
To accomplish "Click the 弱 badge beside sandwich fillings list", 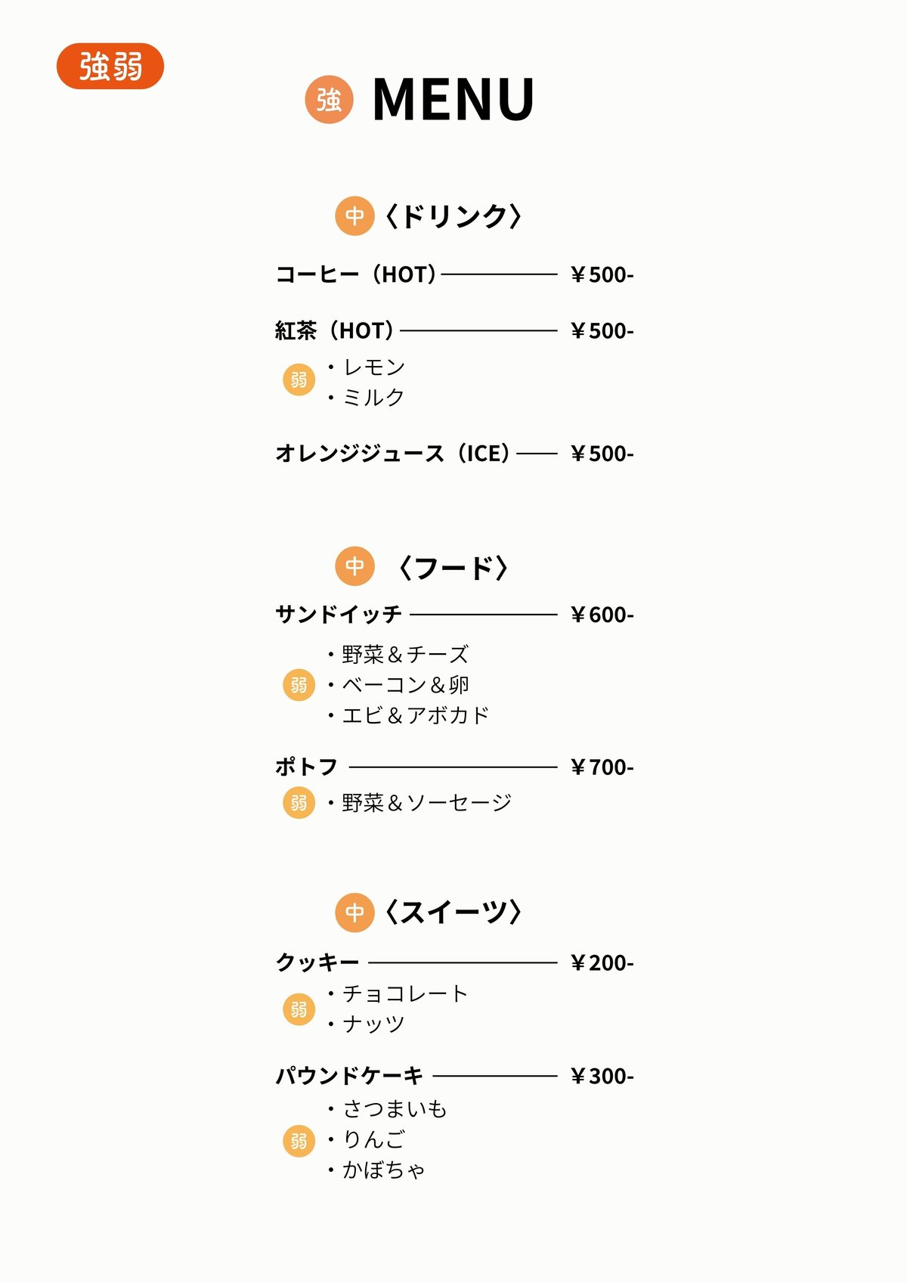I will tap(299, 685).
